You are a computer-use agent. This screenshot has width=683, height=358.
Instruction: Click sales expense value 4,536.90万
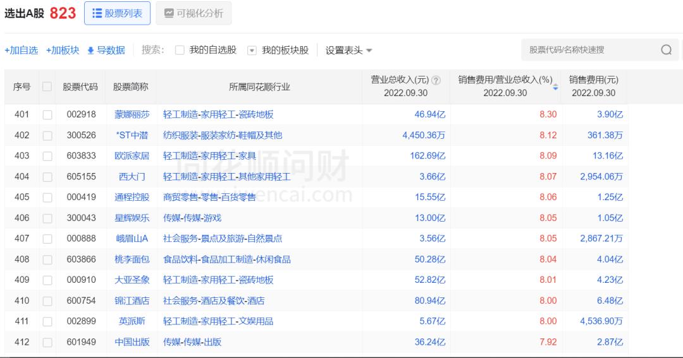601,321
